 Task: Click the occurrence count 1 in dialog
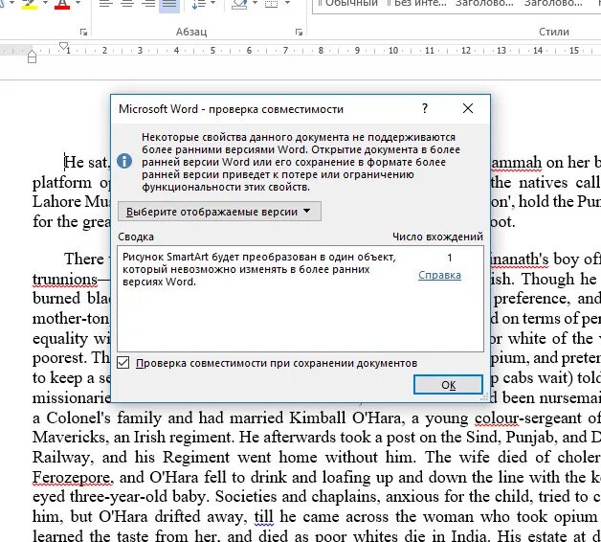[x=449, y=258]
